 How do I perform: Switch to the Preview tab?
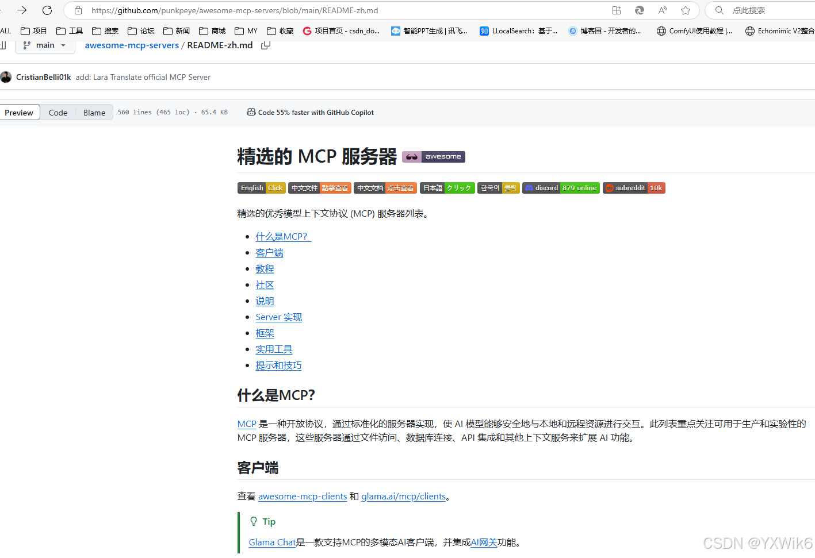click(19, 113)
